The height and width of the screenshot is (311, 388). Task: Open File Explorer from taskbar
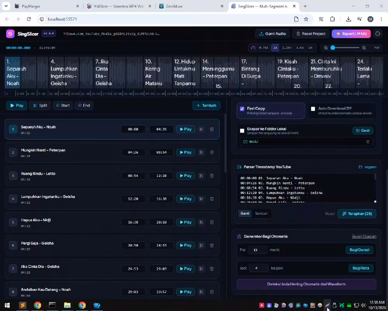(x=67, y=305)
